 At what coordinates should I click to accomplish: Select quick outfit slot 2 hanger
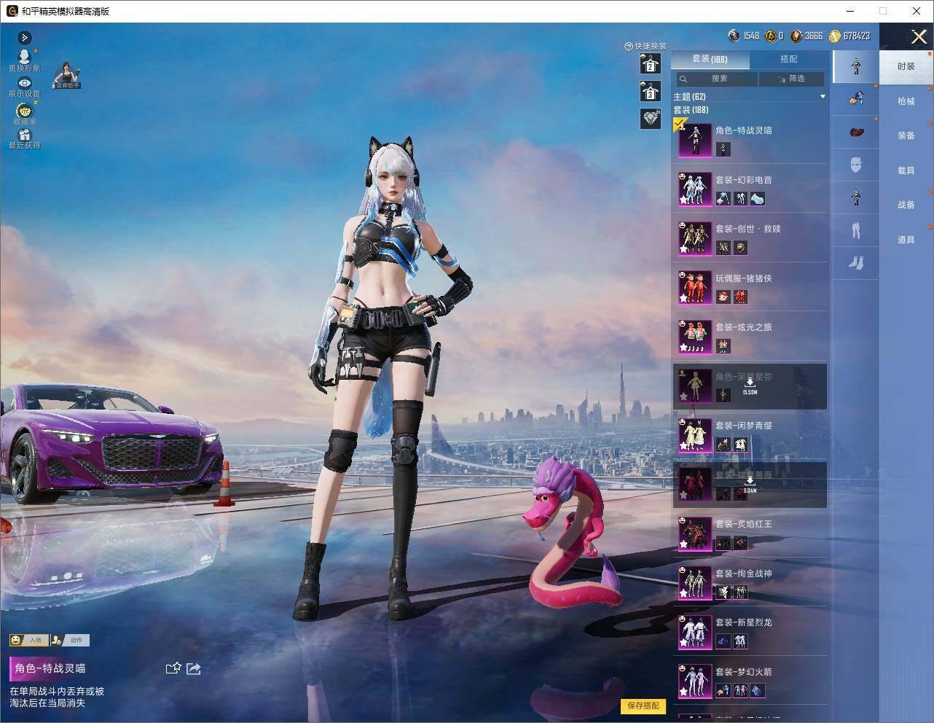click(x=650, y=64)
